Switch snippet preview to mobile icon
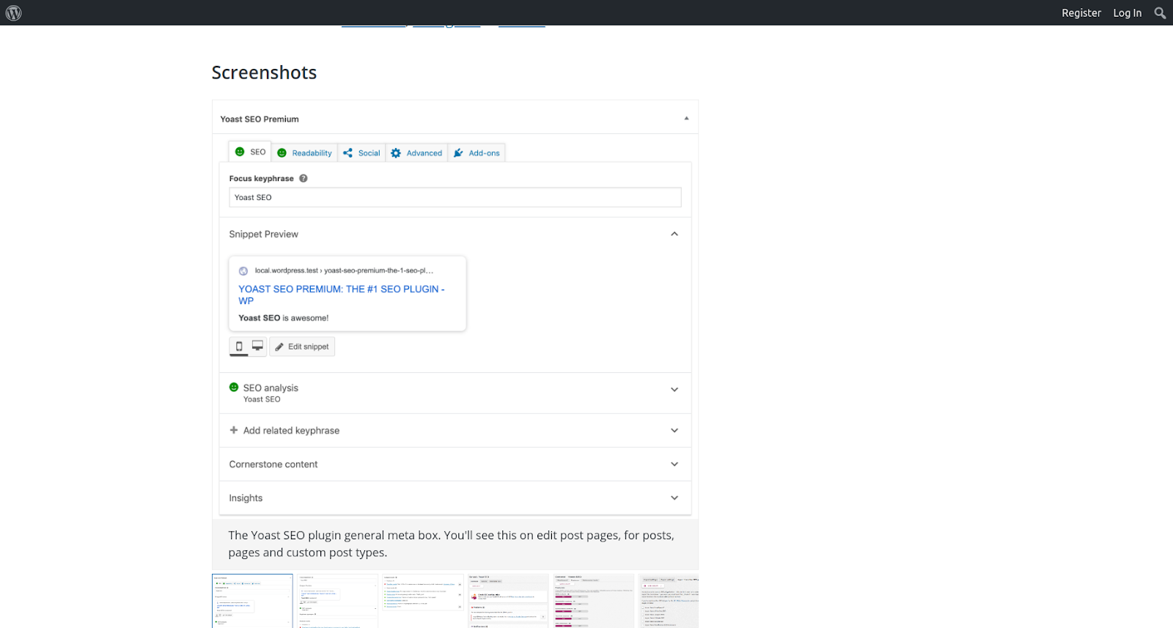 click(x=239, y=346)
